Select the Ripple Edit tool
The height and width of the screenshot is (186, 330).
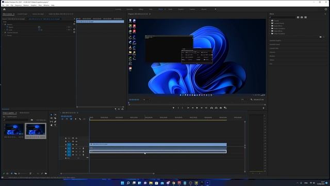(x=52, y=118)
